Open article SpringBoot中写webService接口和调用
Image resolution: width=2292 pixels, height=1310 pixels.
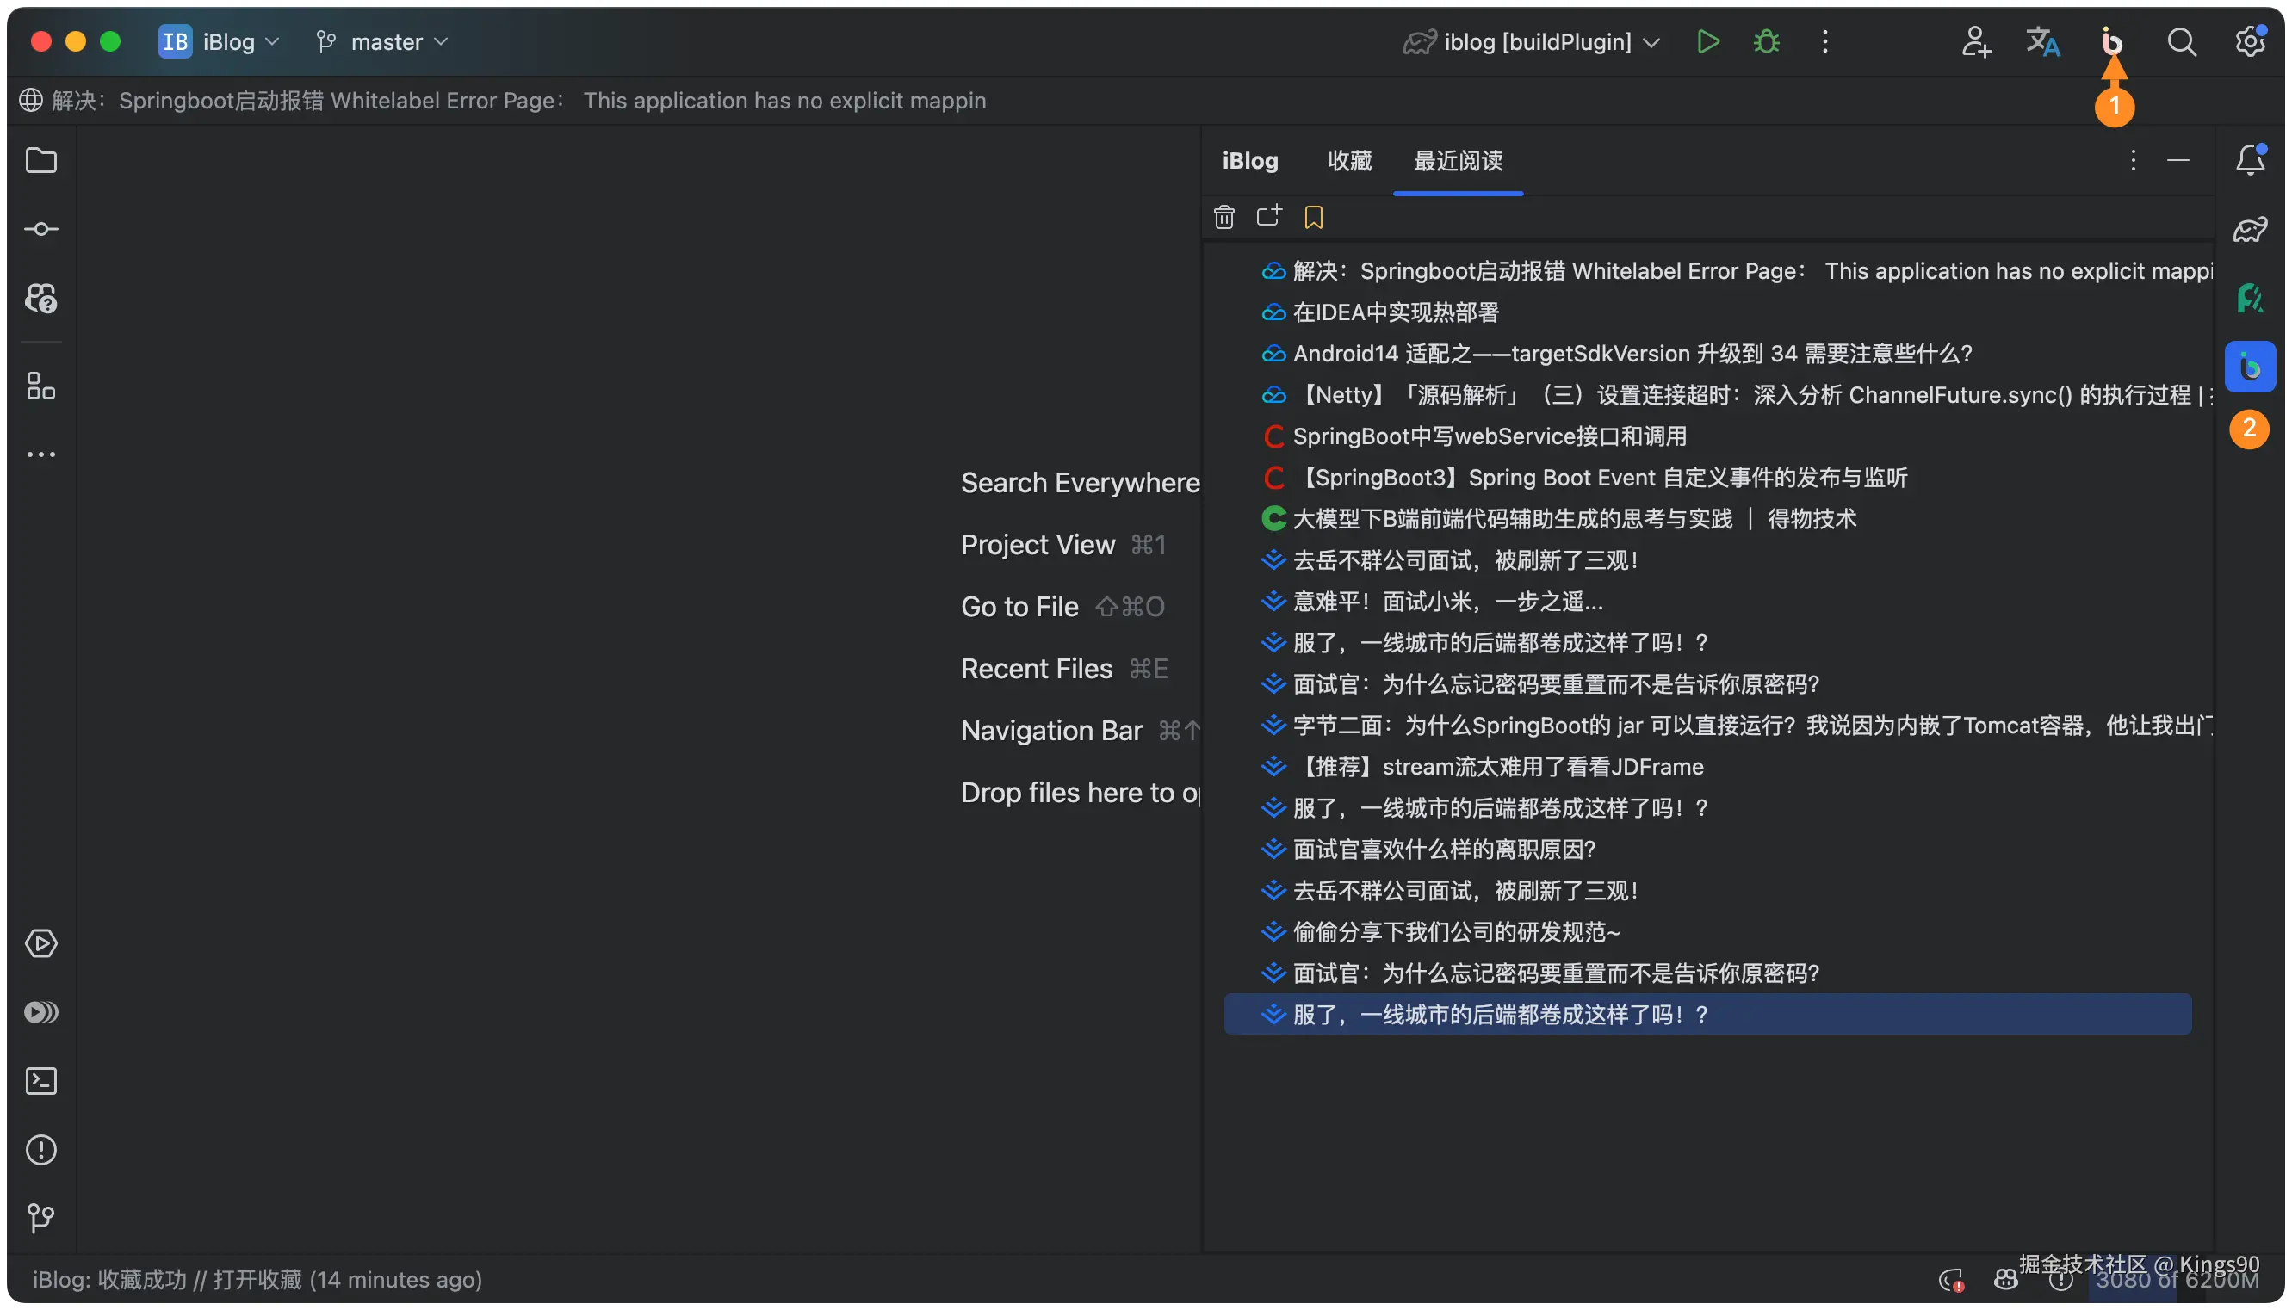click(x=1490, y=436)
